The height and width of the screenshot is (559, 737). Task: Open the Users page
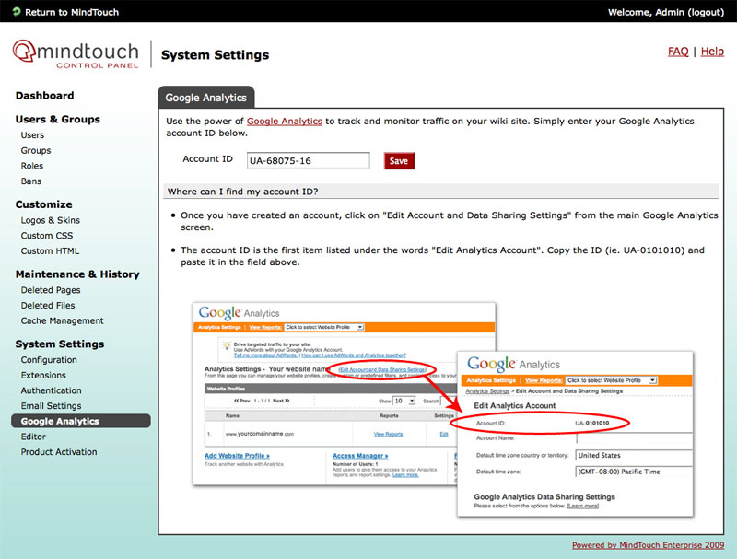click(32, 135)
